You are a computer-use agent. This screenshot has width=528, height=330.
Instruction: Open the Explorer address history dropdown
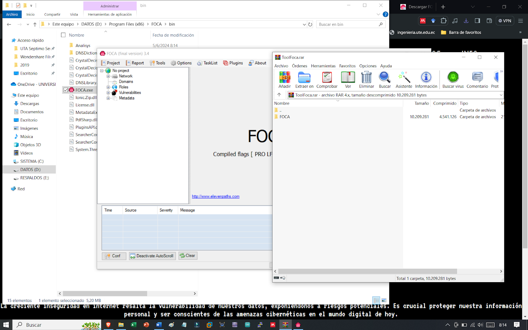click(x=304, y=24)
